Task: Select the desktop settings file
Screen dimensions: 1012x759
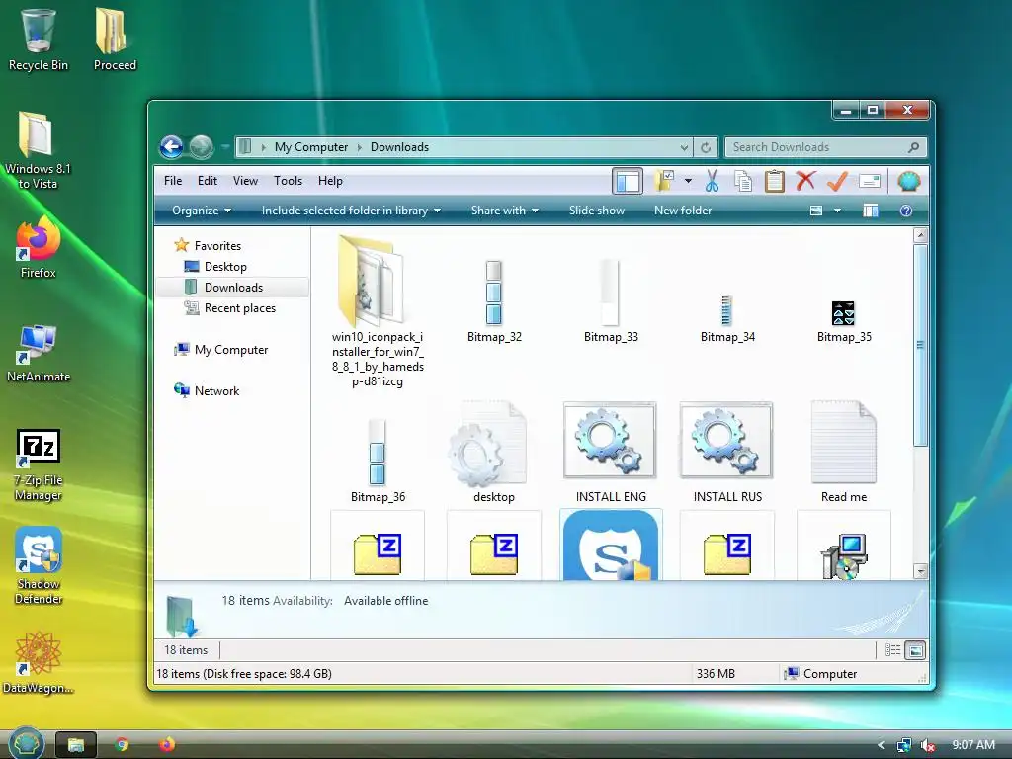Action: click(494, 452)
